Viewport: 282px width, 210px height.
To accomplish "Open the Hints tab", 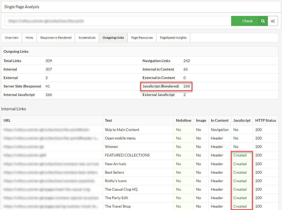I will (x=29, y=38).
